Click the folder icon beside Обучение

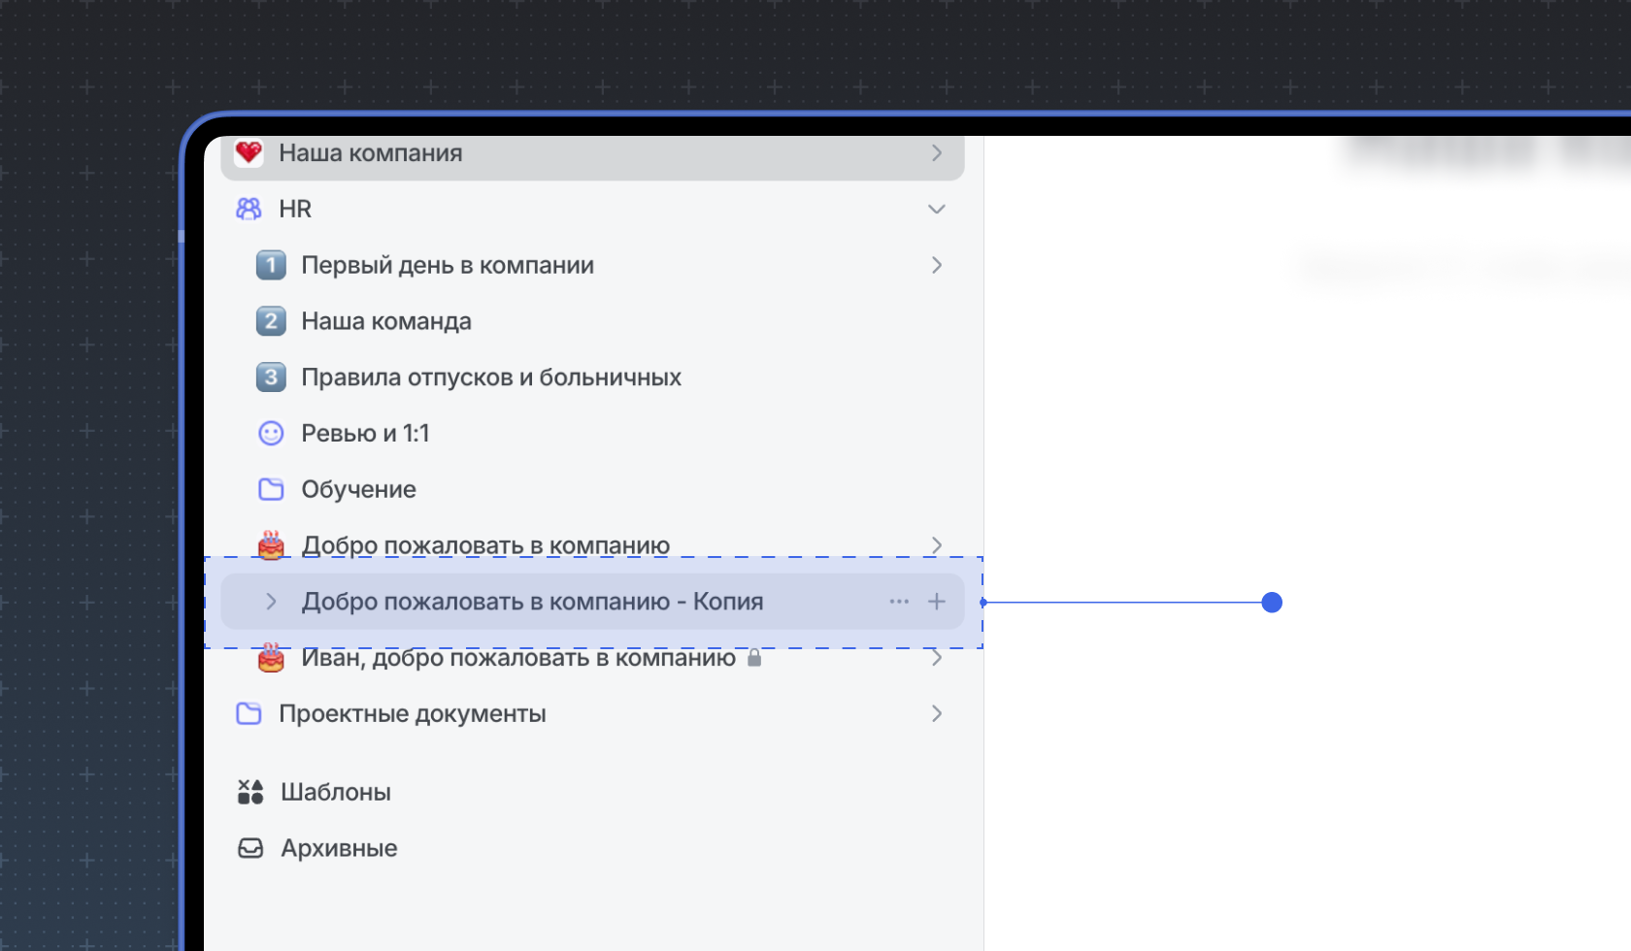pyautogui.click(x=271, y=489)
